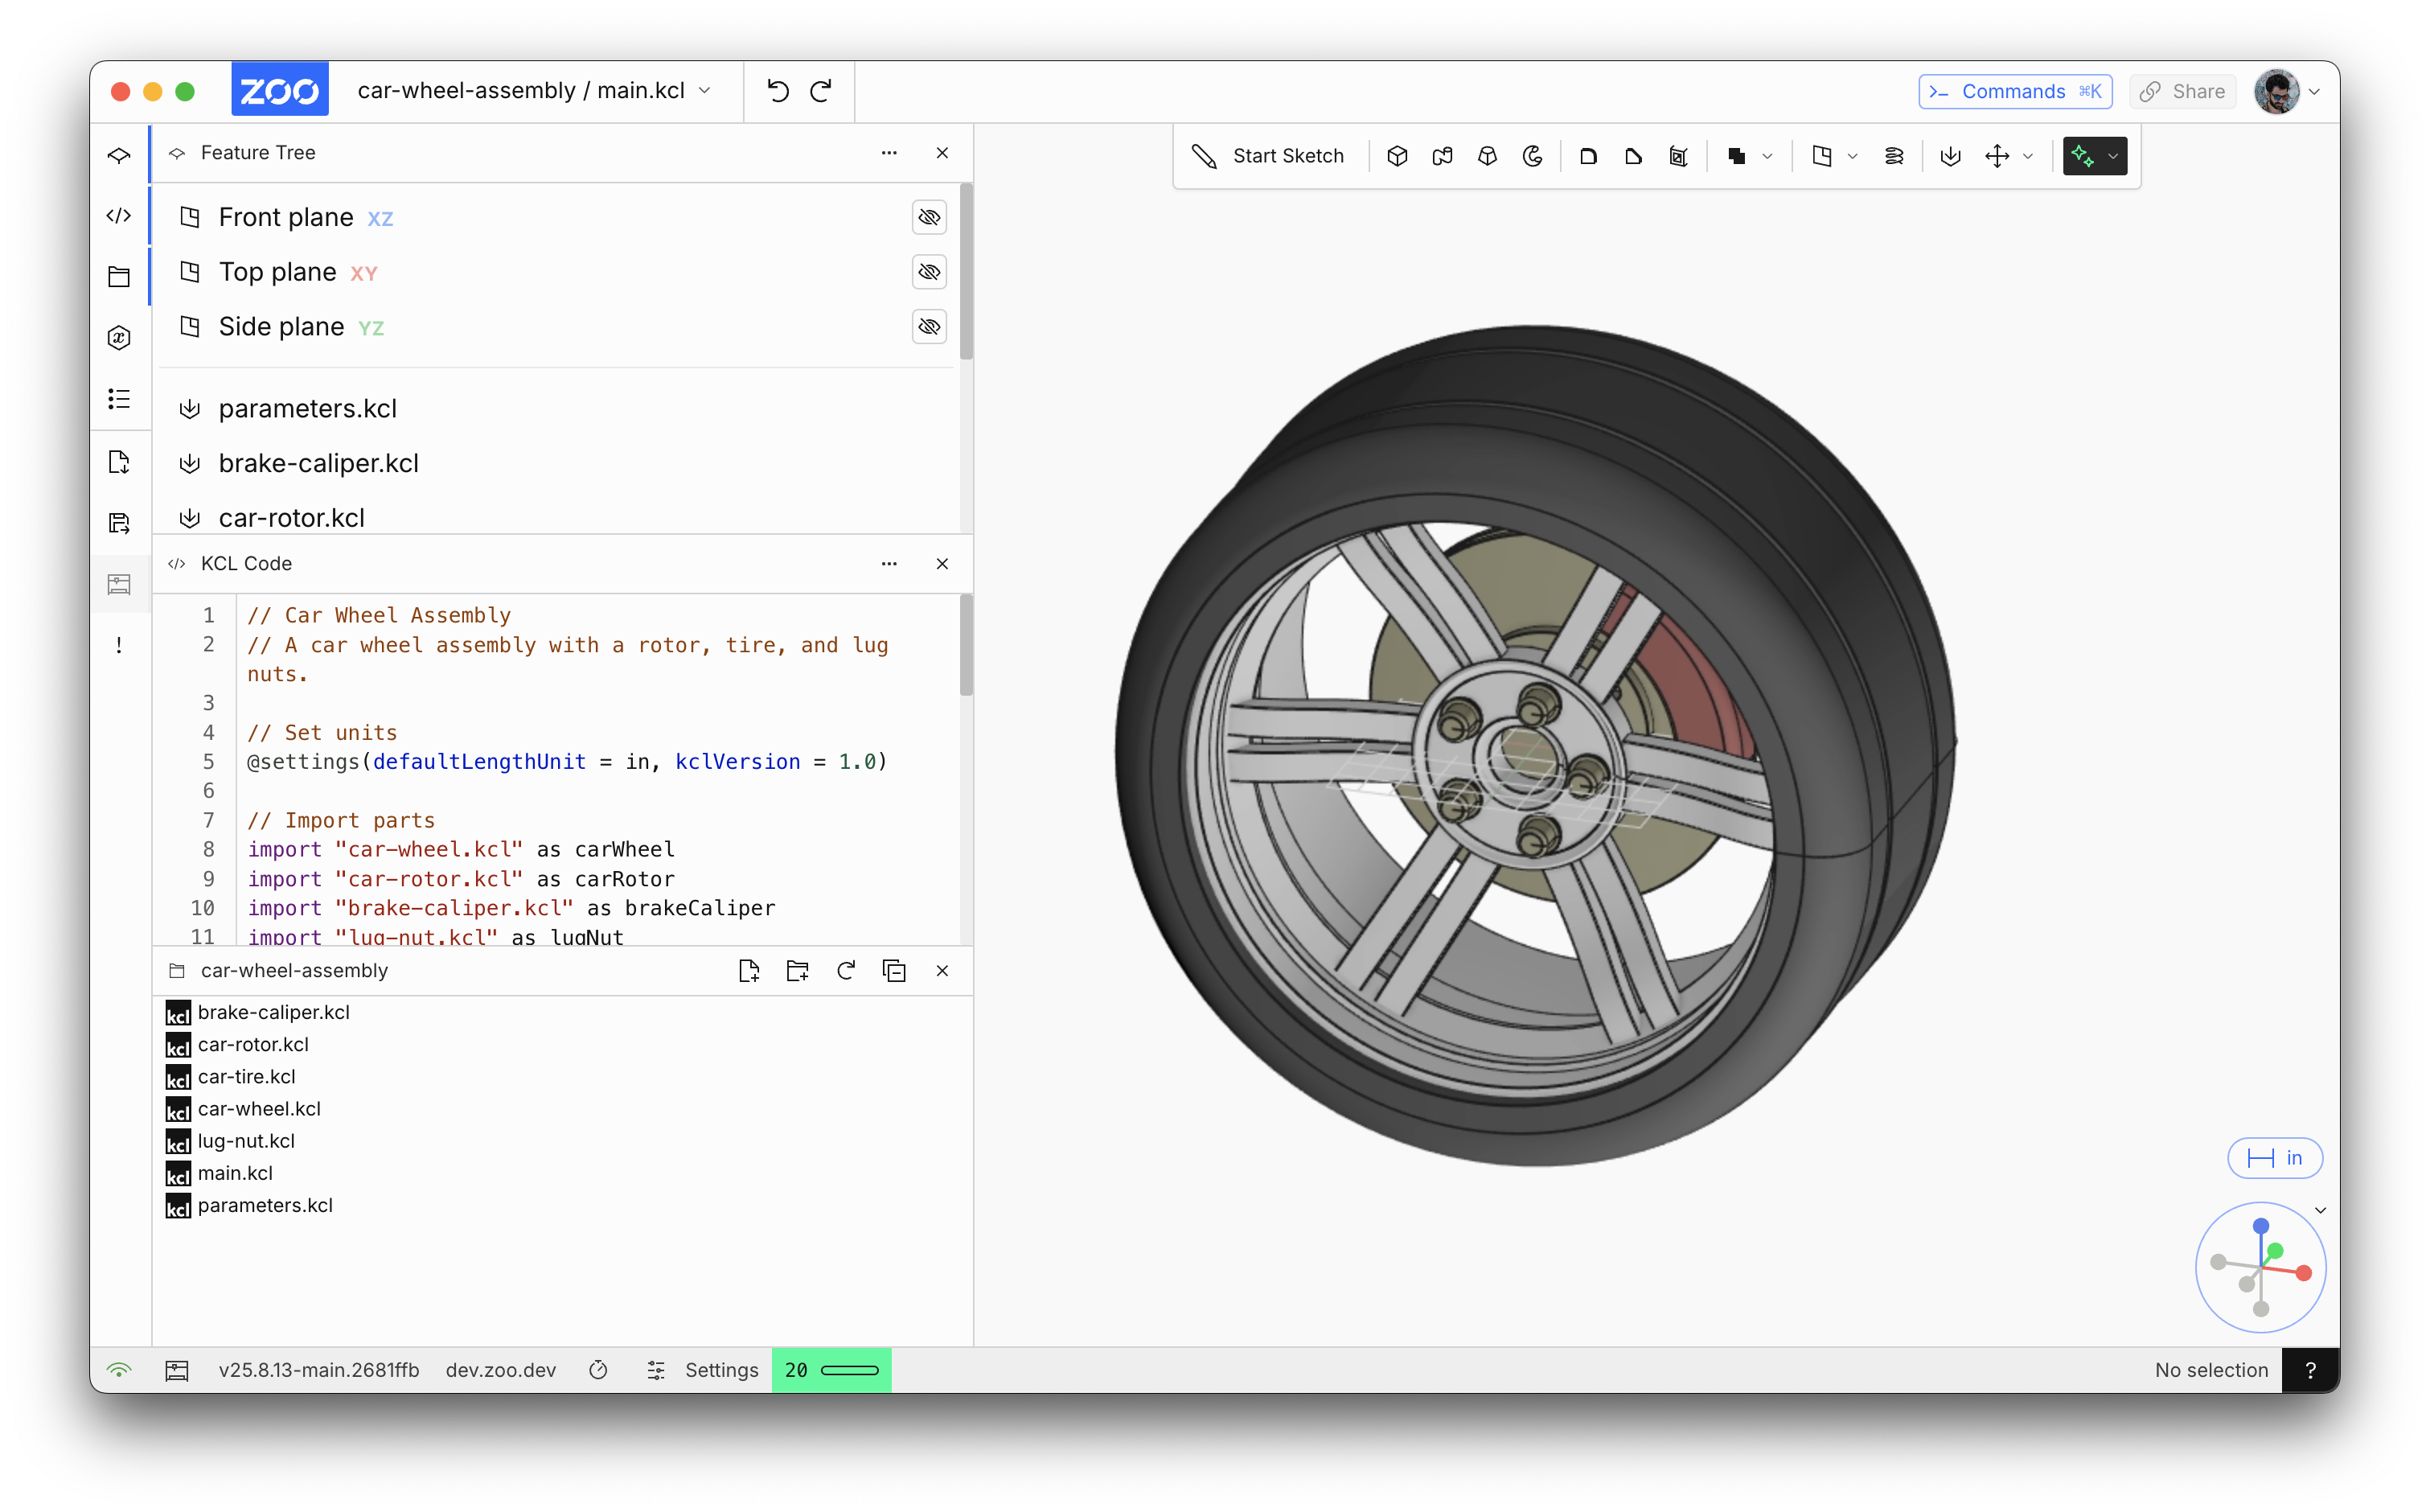Select the Chamfer tool icon
2430x1512 pixels.
point(1633,156)
